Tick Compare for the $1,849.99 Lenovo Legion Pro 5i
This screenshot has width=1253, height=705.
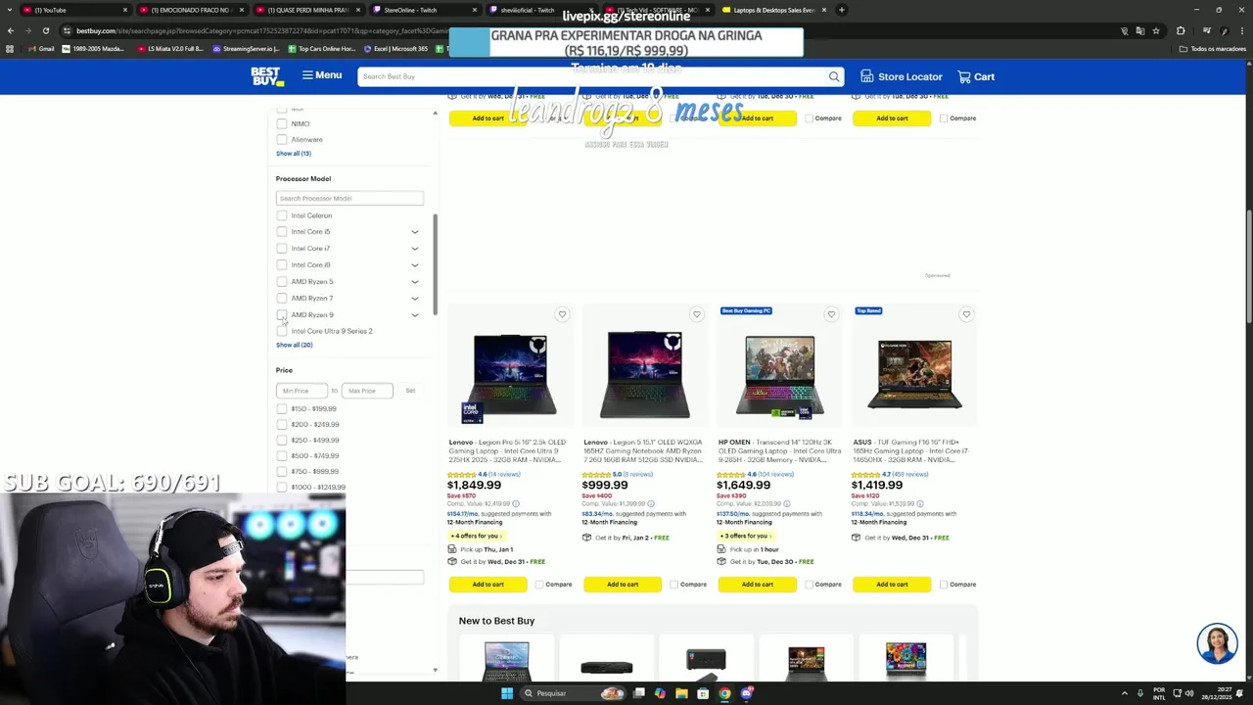(539, 585)
